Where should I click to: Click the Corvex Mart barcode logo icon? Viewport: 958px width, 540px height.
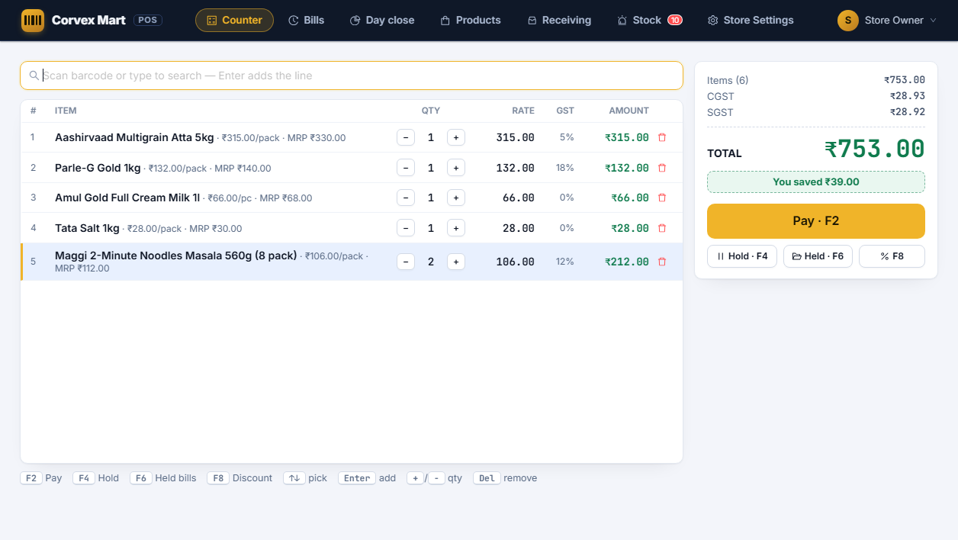(33, 21)
